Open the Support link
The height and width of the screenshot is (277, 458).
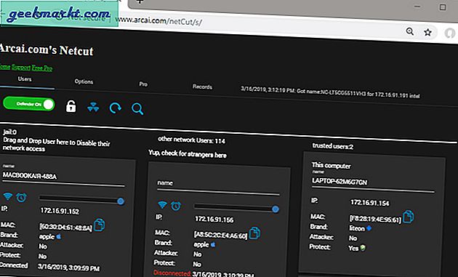click(x=21, y=67)
